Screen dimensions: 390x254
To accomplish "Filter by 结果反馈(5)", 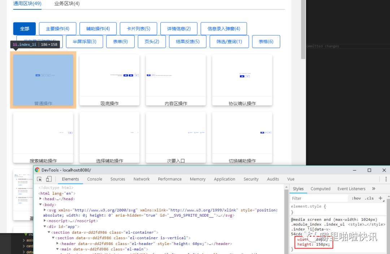I will (x=188, y=42).
